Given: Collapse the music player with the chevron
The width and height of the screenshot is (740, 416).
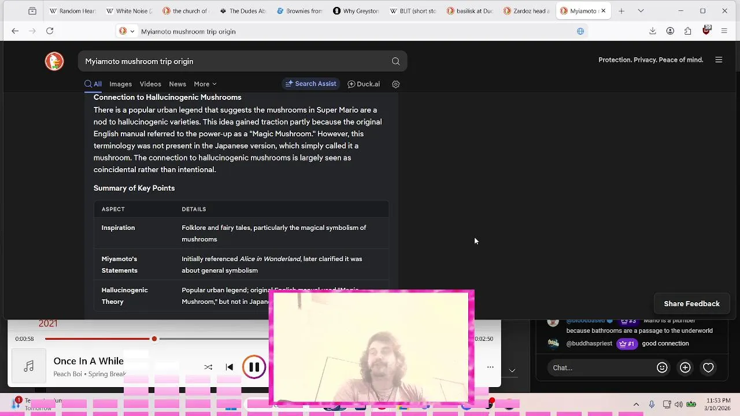Looking at the screenshot, I should [512, 370].
